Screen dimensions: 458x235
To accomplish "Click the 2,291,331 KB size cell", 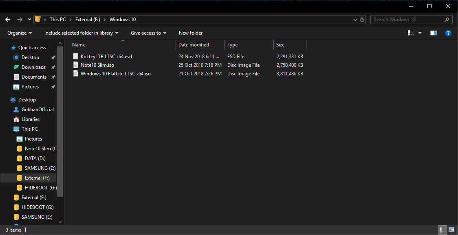I will coord(290,57).
